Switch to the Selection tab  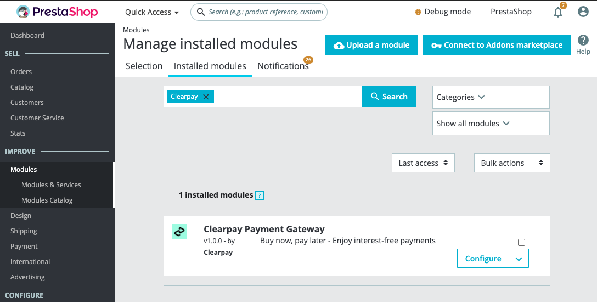(144, 66)
